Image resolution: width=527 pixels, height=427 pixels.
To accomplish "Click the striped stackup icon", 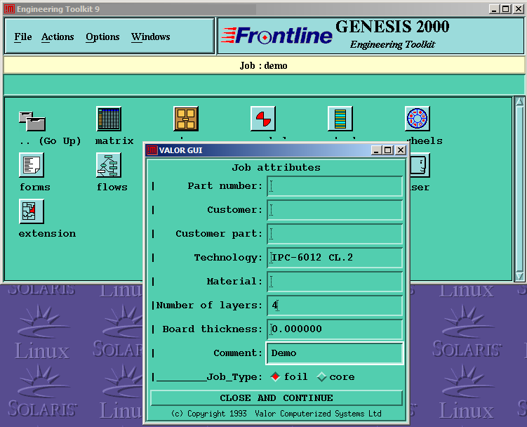I will coord(340,119).
